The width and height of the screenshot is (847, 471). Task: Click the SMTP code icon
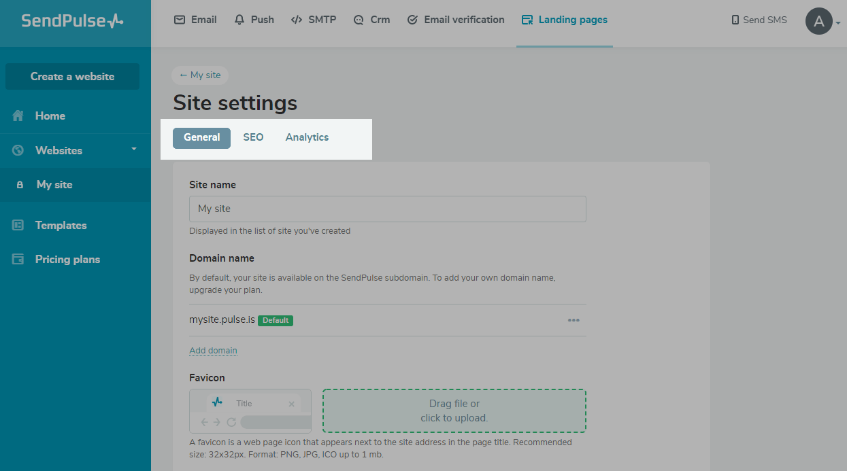pyautogui.click(x=296, y=20)
